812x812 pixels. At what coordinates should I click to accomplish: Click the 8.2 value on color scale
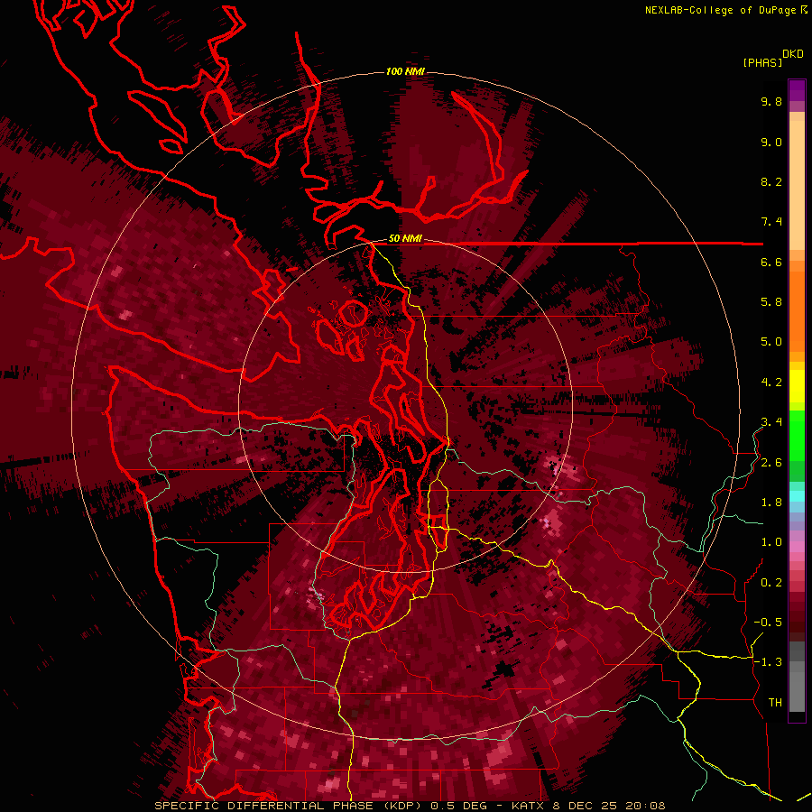pyautogui.click(x=770, y=182)
